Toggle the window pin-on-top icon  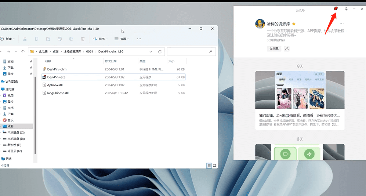coord(346,9)
